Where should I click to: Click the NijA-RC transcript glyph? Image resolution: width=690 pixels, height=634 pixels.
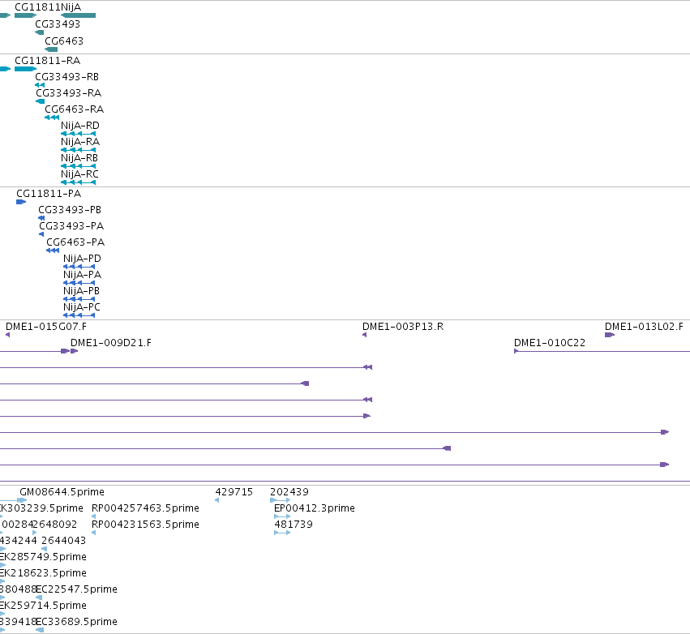point(79,182)
